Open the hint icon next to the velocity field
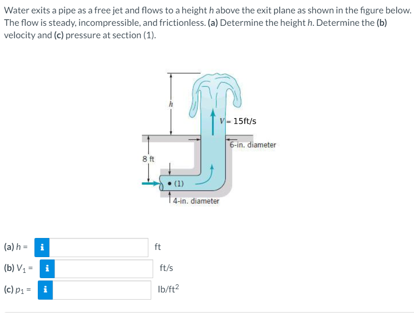This screenshot has width=414, height=313. click(x=46, y=269)
